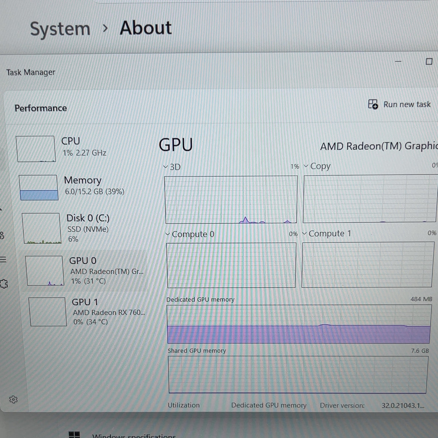Click the GPU 0 mini graph thumbnail
Viewport: 438px width, 438px height.
coord(45,270)
